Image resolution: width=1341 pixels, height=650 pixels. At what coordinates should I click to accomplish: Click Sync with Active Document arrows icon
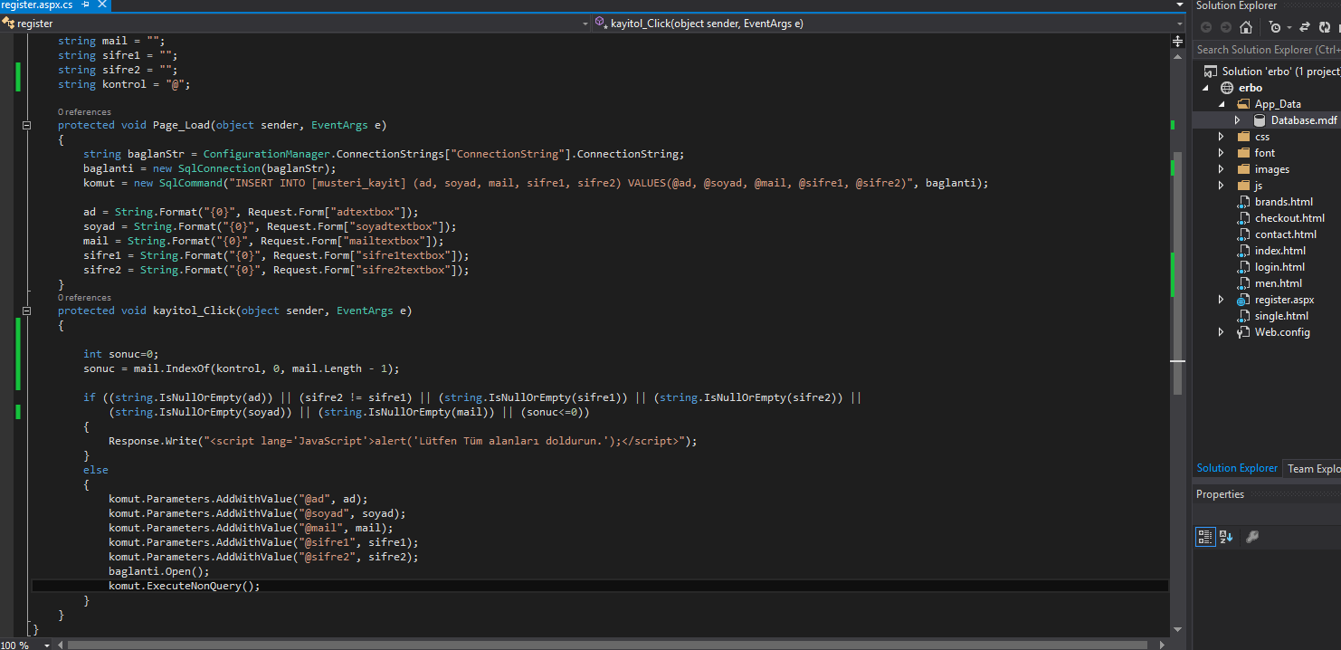(x=1305, y=27)
